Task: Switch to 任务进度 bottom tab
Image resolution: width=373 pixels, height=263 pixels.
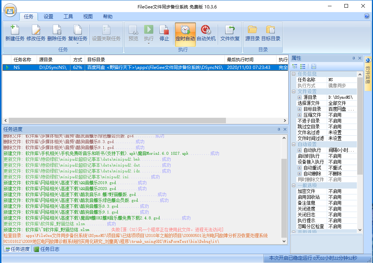Action: (18, 249)
